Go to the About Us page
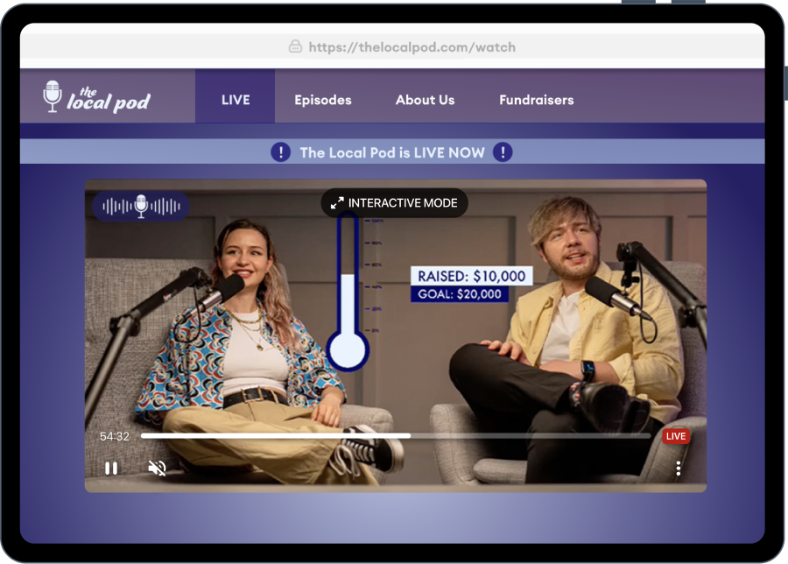Screen dimensions: 788x564 click(x=425, y=100)
